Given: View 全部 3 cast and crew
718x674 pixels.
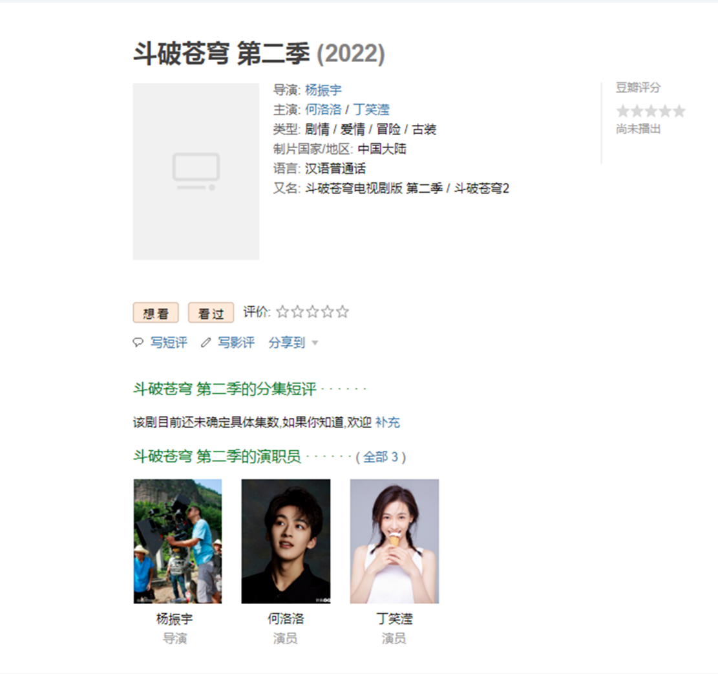Looking at the screenshot, I should [381, 457].
